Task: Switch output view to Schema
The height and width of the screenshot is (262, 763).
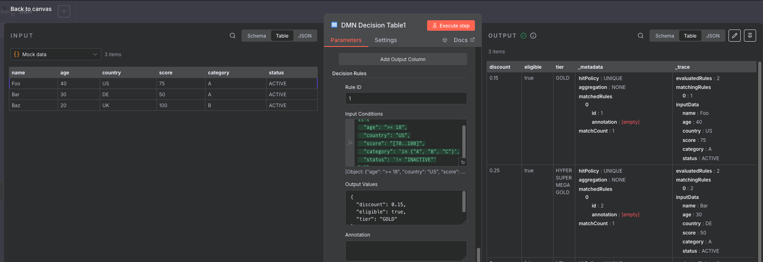Action: [665, 36]
